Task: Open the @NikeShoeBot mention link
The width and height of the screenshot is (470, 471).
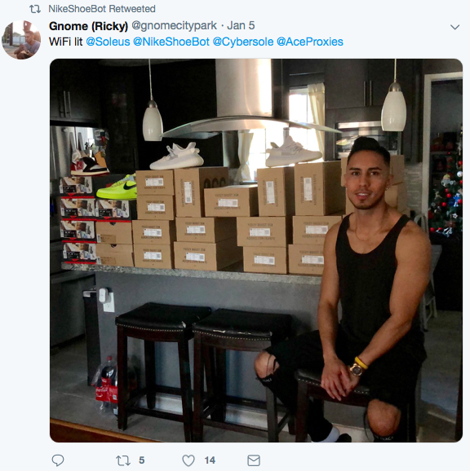Action: [x=171, y=42]
